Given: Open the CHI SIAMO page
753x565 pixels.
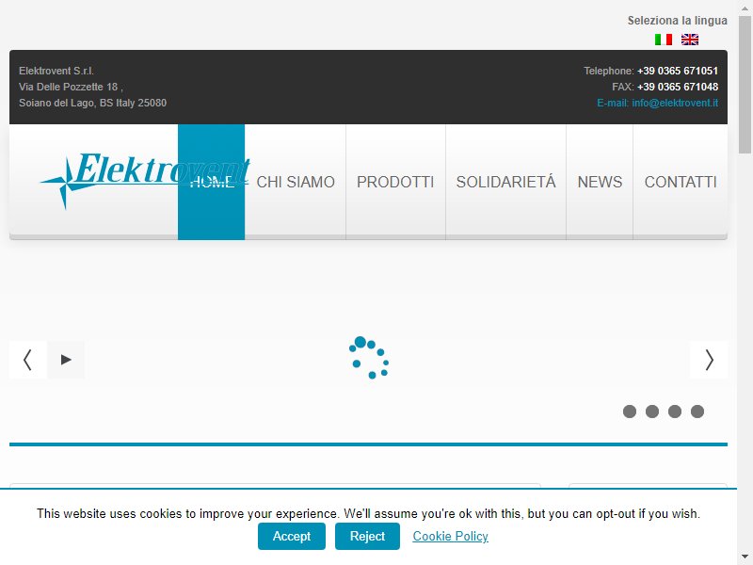Looking at the screenshot, I should tap(296, 182).
